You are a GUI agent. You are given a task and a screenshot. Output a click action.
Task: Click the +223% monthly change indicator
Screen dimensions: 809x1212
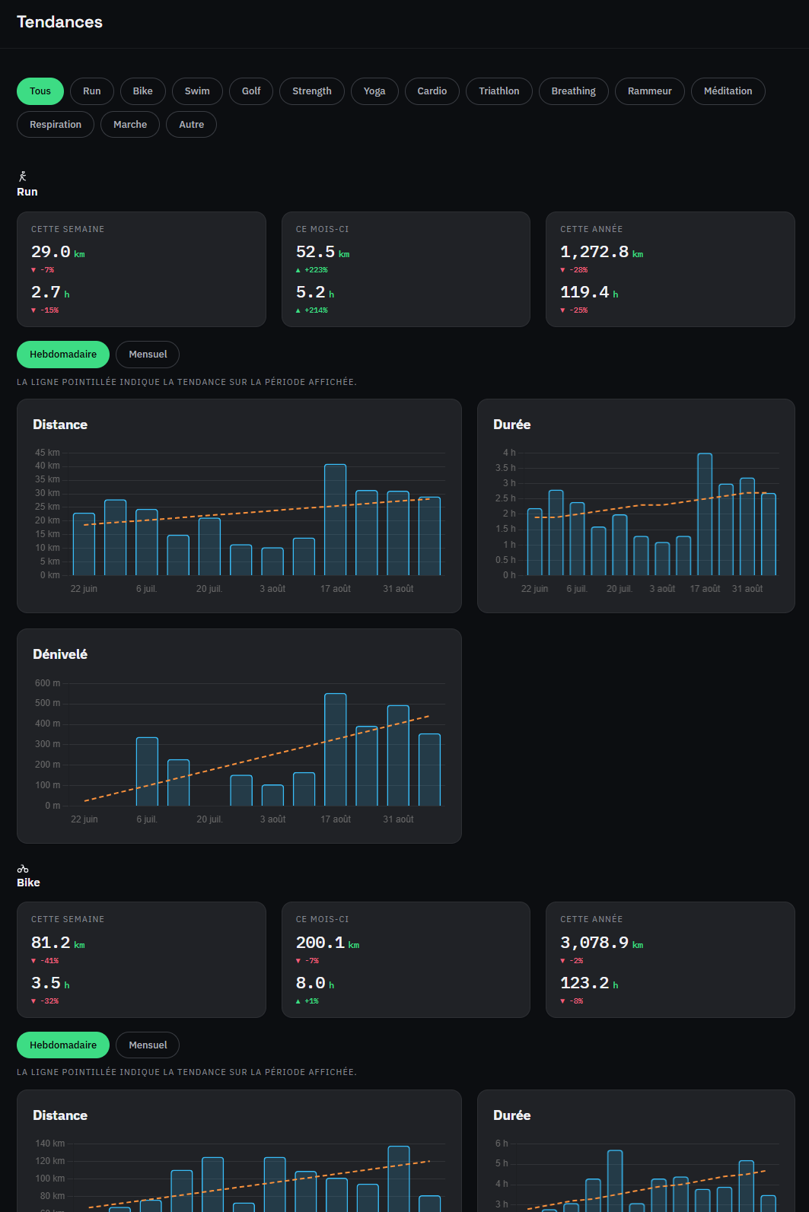tap(312, 270)
